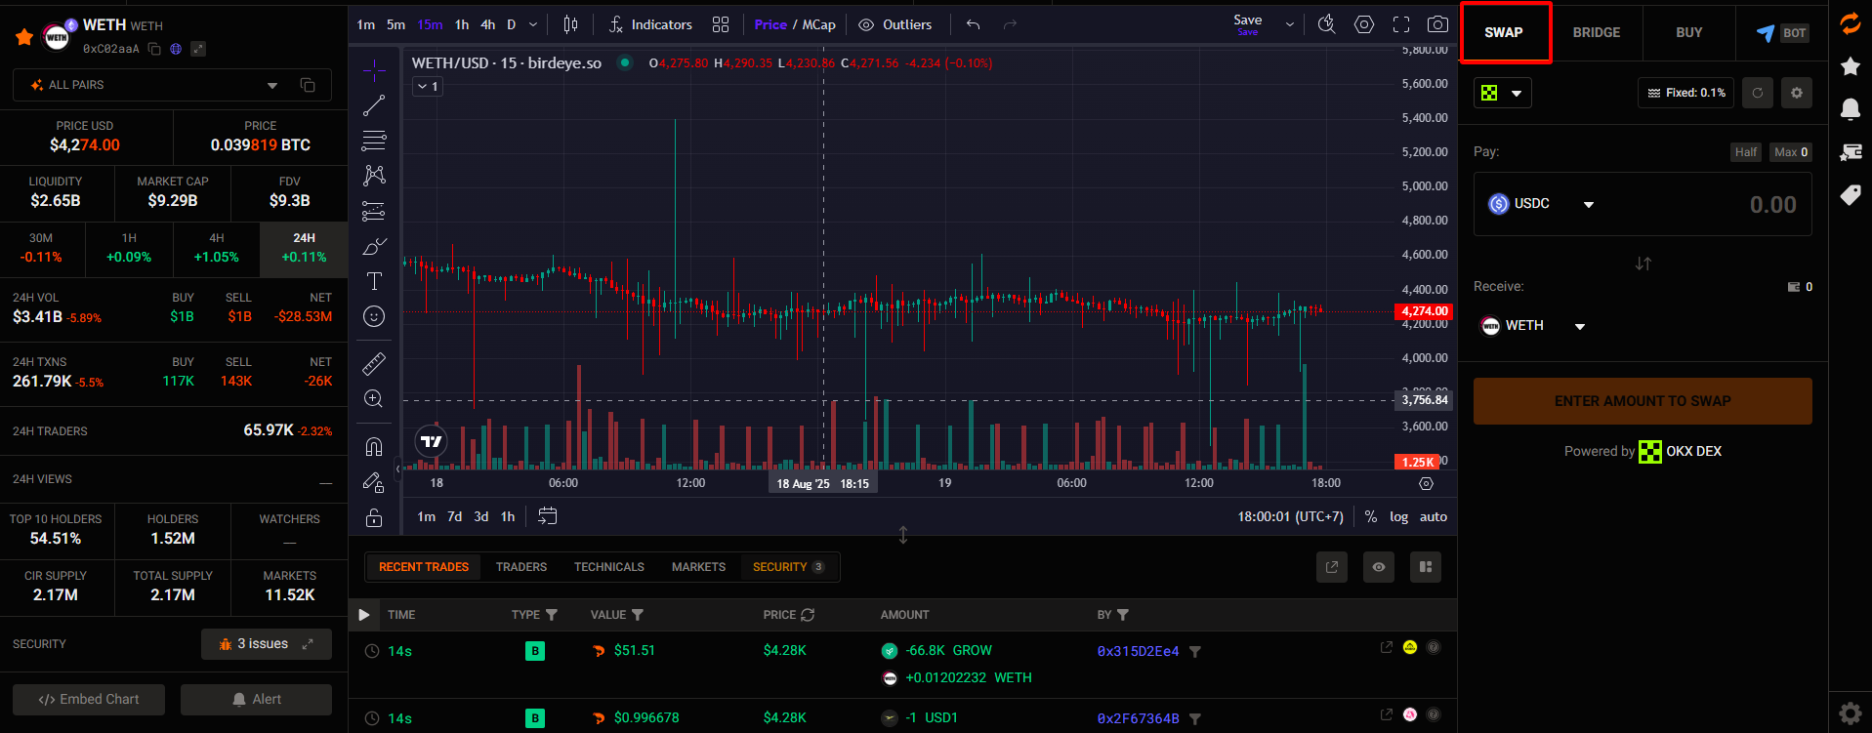
Task: Open the quick search icon in chart toolbar
Action: 1326,24
